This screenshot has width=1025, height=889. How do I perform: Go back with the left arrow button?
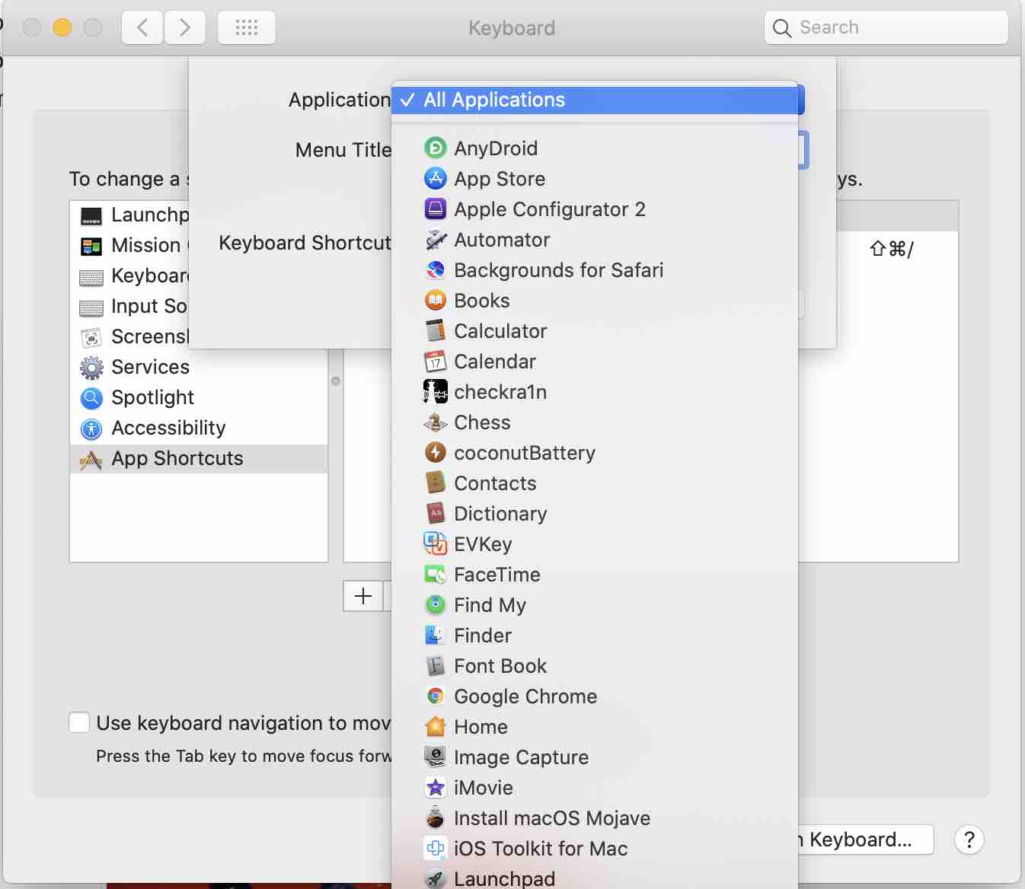click(x=142, y=28)
